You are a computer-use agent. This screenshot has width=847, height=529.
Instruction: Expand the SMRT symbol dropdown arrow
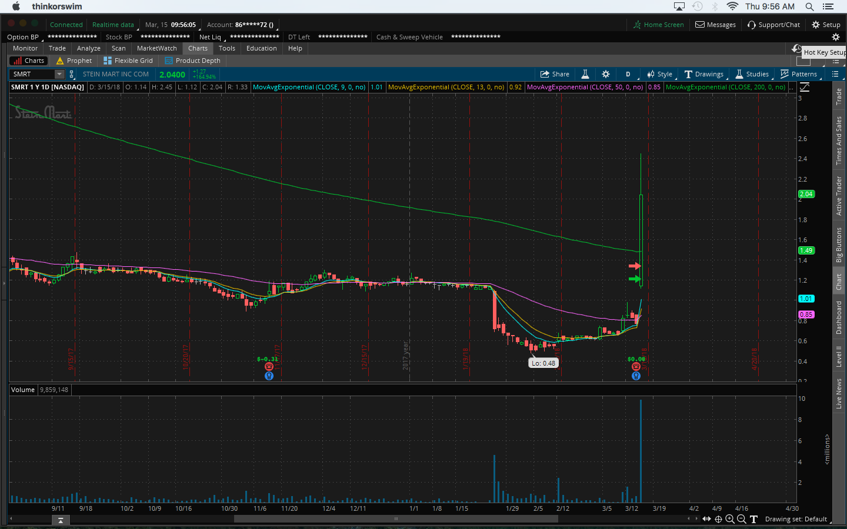59,74
